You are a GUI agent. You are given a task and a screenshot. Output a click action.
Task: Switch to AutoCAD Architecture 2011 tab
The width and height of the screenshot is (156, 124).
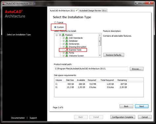(64, 10)
